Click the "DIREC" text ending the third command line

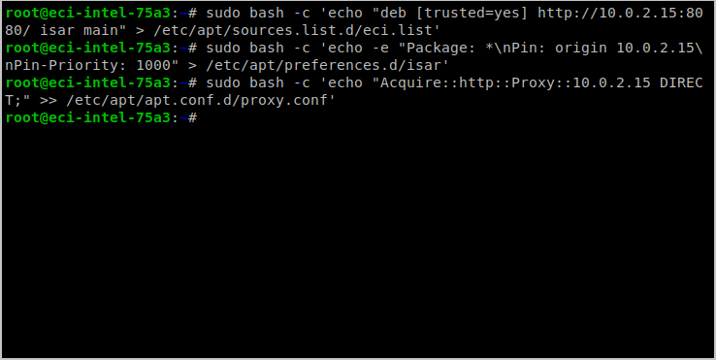pos(681,82)
